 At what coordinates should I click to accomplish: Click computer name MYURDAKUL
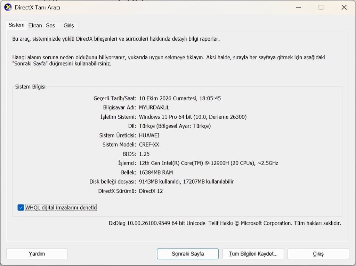[154, 108]
